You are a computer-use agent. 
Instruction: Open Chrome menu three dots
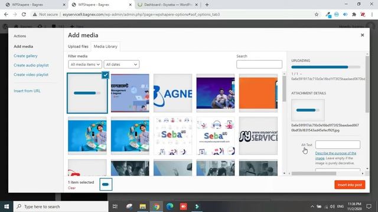point(372,14)
